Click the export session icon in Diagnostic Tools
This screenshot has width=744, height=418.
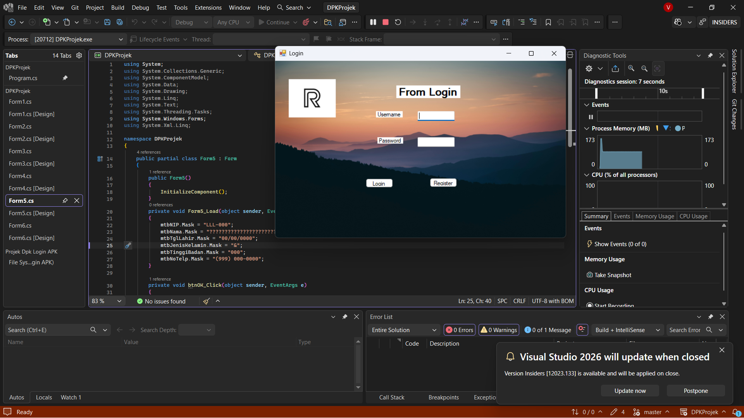coord(615,69)
